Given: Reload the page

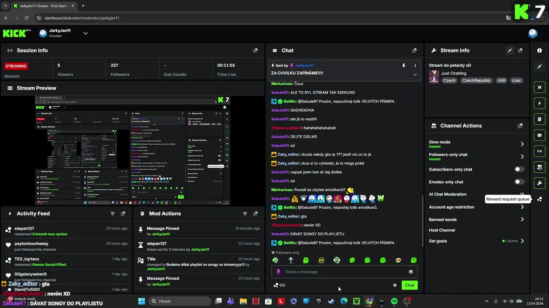Looking at the screenshot, I should coord(27,18).
